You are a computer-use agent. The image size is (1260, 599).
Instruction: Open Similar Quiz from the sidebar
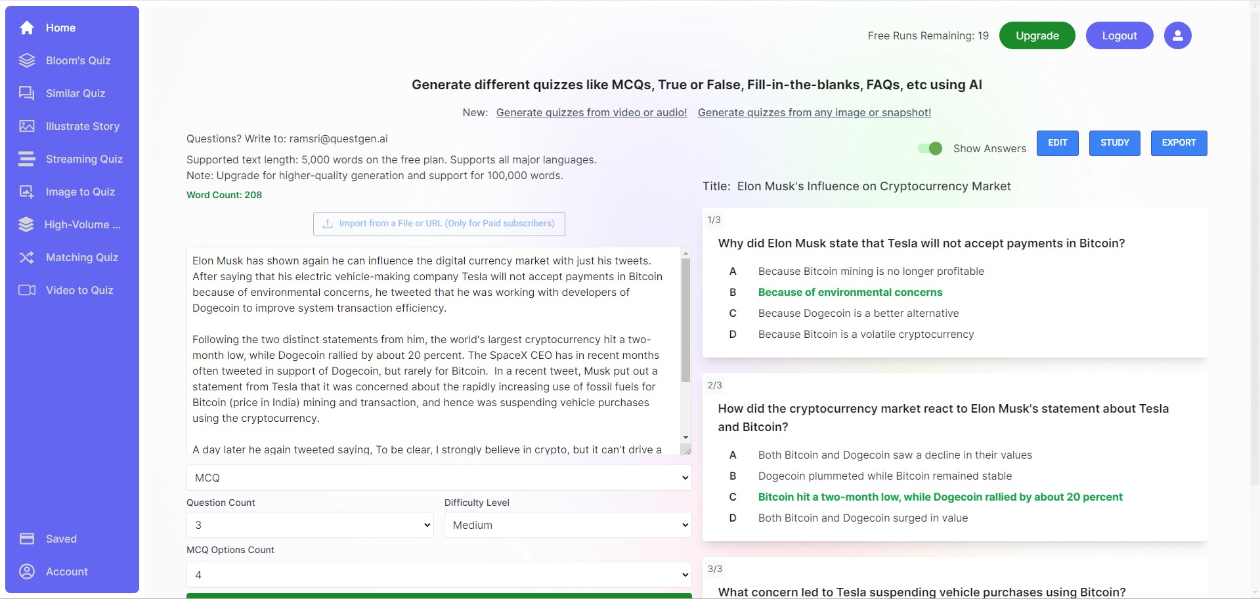72,93
